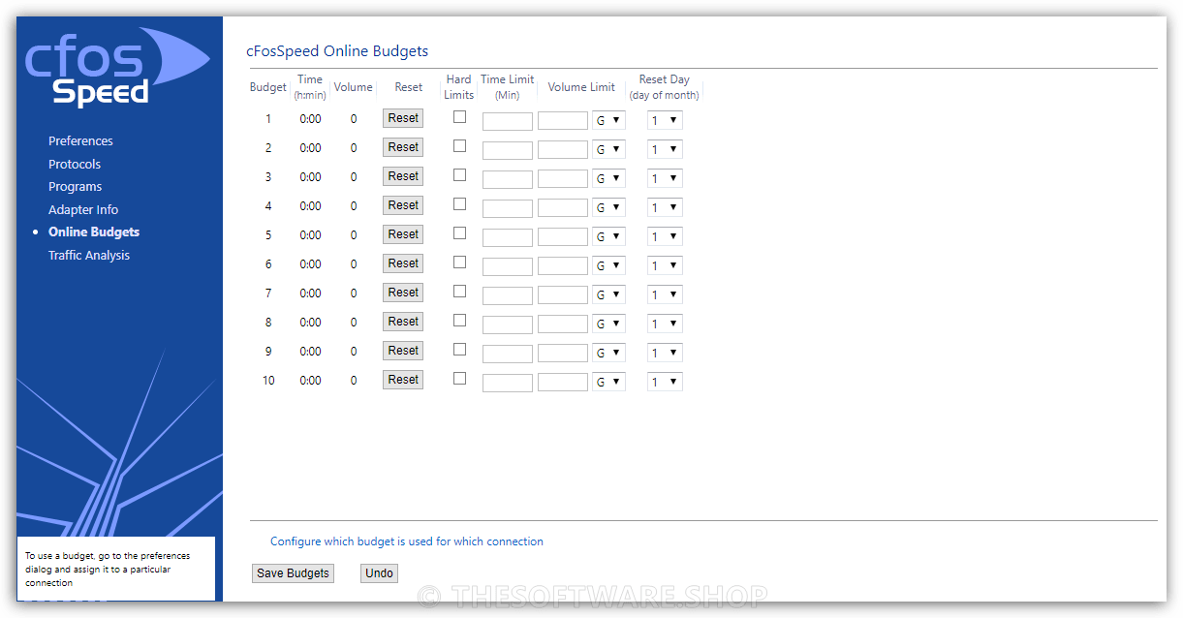Click the Time Limit field for budget 1
The image size is (1183, 618).
tap(507, 120)
